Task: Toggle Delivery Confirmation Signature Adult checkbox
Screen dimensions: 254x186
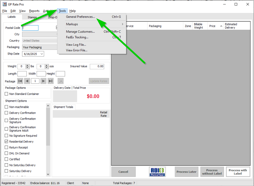Action: coord(6,129)
